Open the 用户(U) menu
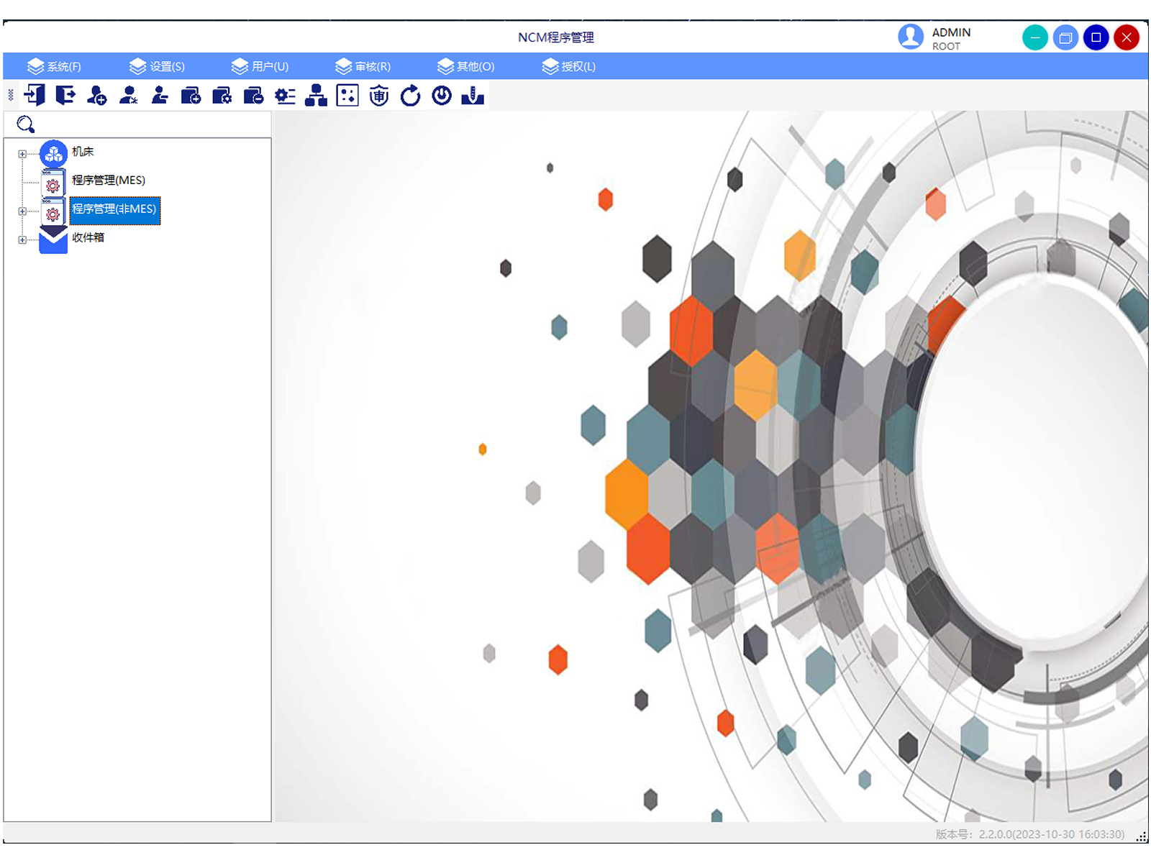Viewport: 1151px width, 863px height. tap(260, 66)
